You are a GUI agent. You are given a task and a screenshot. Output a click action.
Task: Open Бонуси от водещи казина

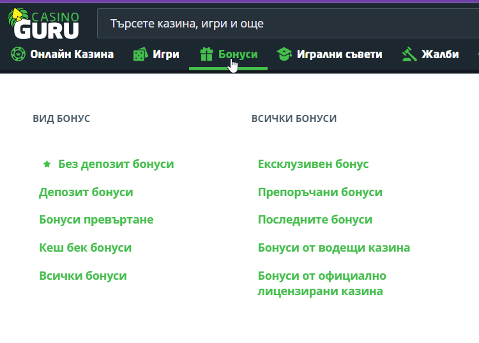(x=334, y=248)
